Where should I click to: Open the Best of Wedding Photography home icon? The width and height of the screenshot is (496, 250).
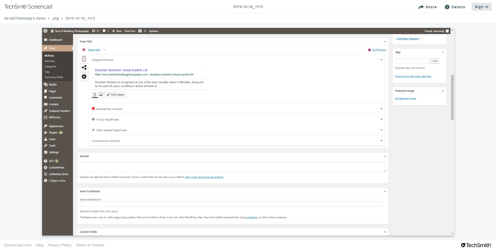(x=52, y=31)
